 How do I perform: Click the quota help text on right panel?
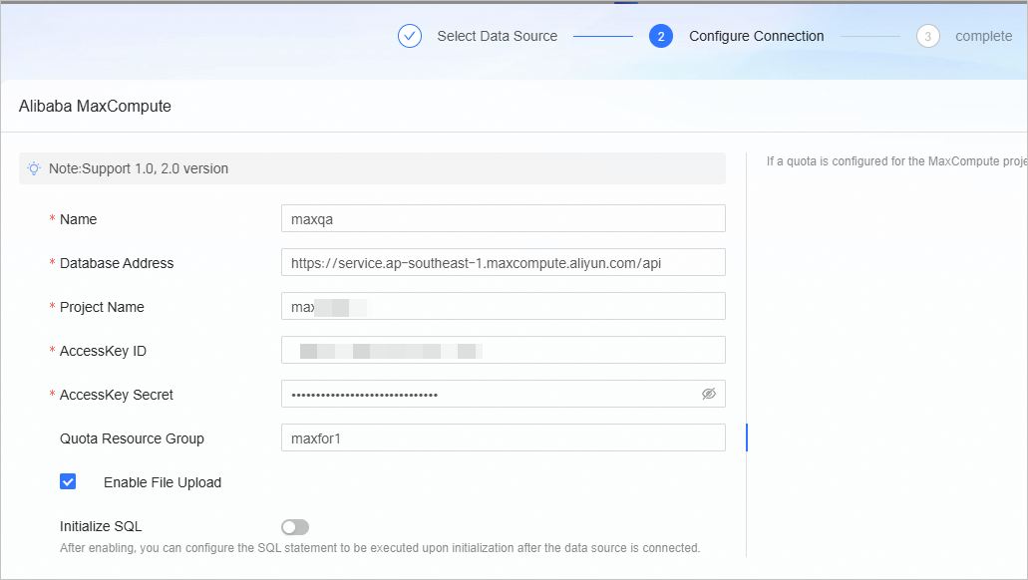click(896, 161)
